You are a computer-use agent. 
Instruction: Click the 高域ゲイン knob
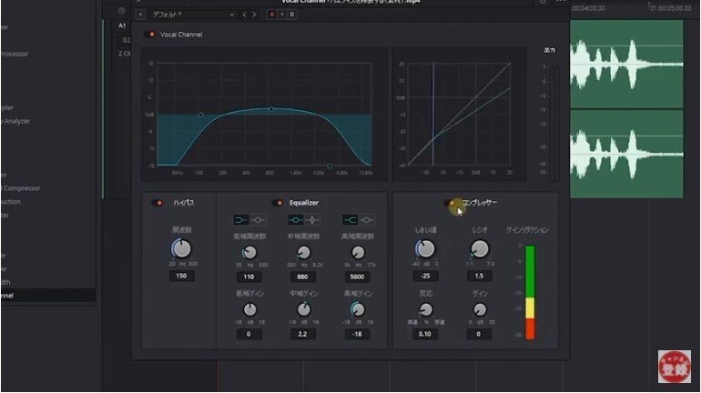[358, 309]
